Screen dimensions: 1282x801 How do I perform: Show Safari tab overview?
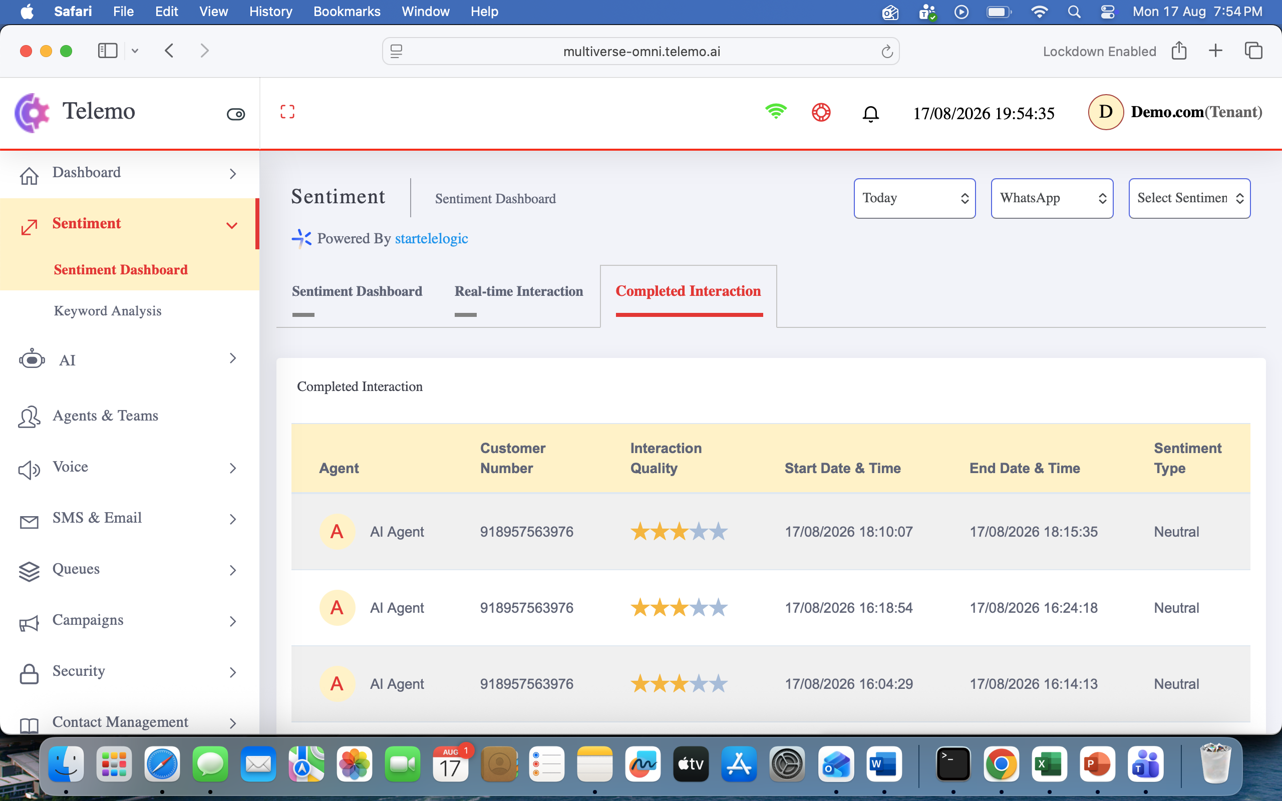coord(1253,51)
